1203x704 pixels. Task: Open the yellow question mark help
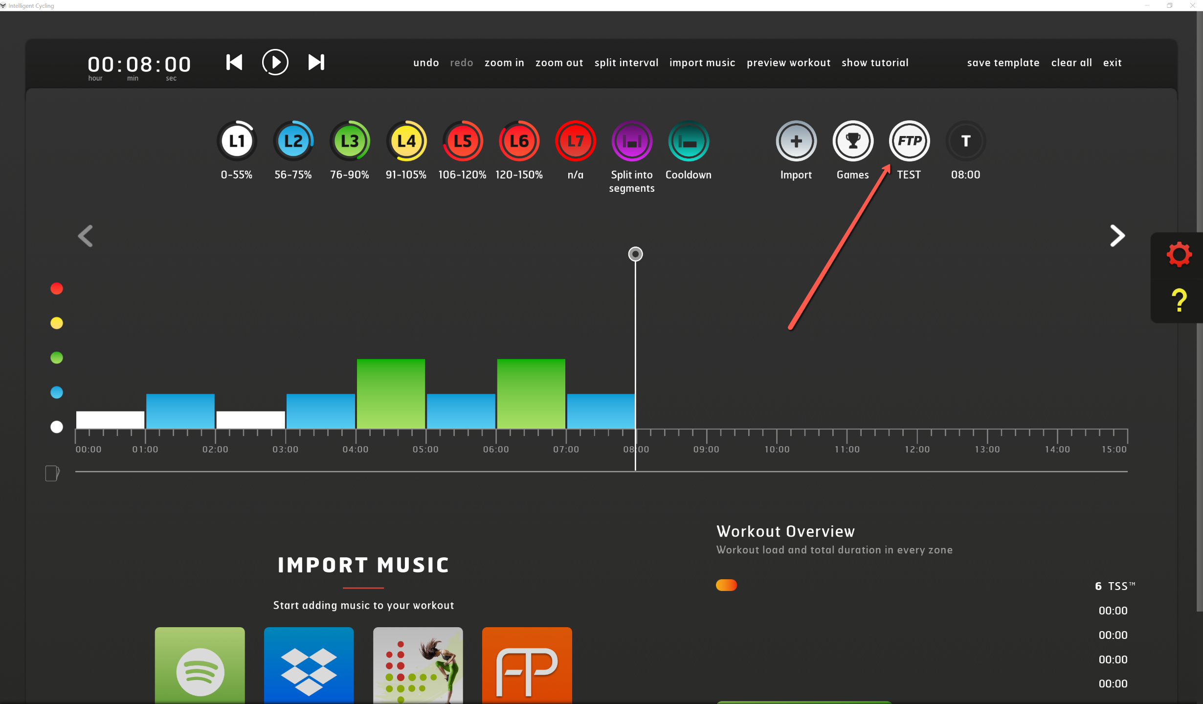pos(1179,300)
